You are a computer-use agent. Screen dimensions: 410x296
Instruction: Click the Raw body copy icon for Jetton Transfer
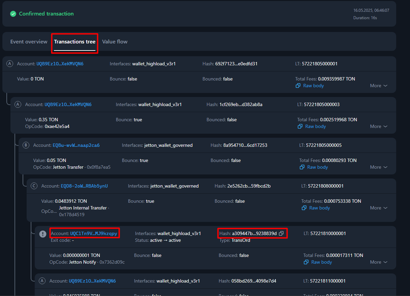click(x=302, y=167)
